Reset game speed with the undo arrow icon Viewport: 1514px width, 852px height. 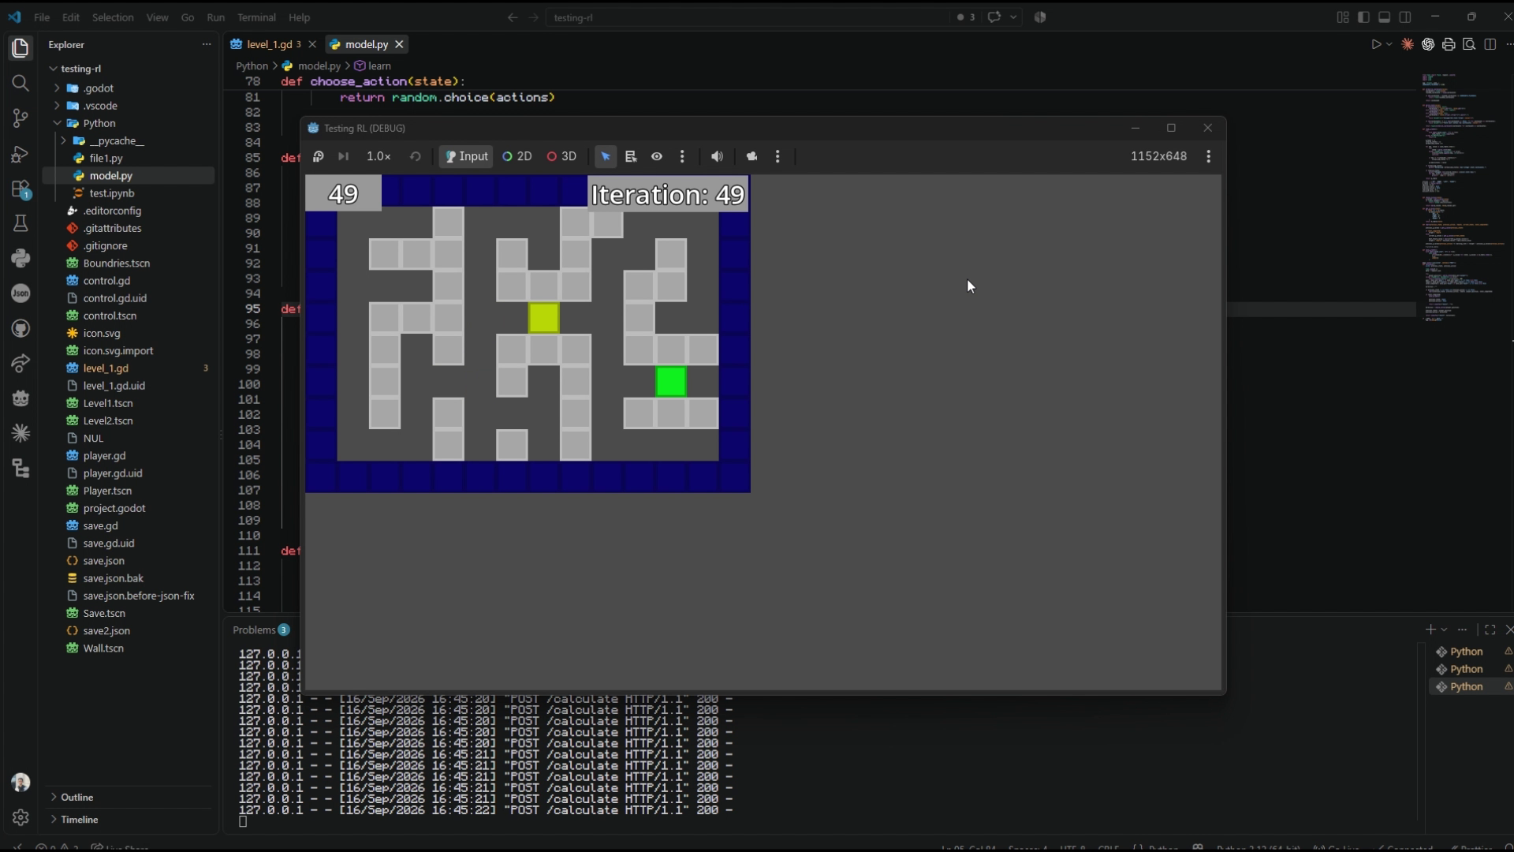(415, 156)
